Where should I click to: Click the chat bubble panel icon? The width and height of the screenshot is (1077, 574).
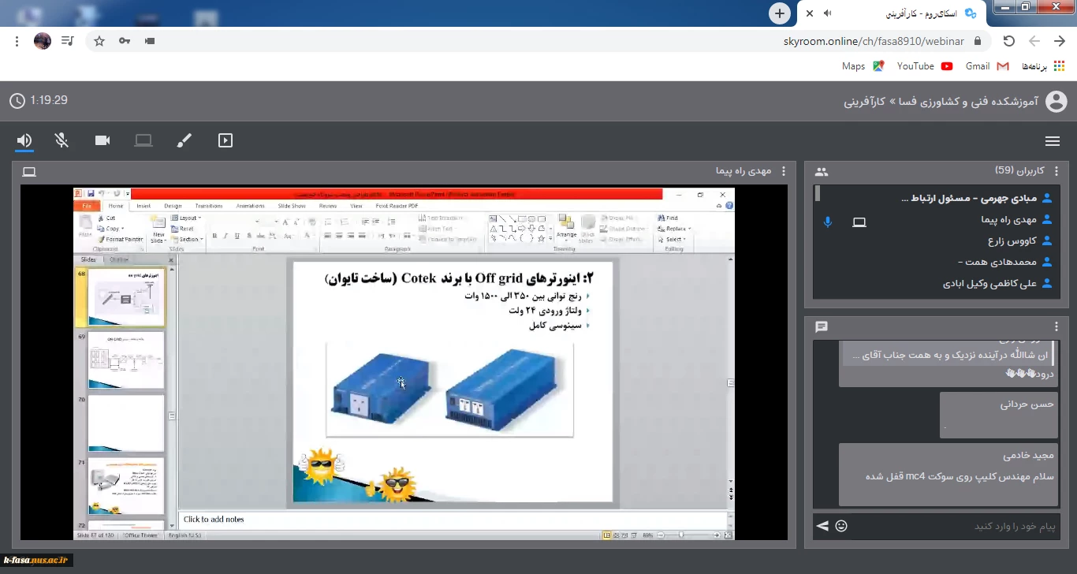point(822,326)
